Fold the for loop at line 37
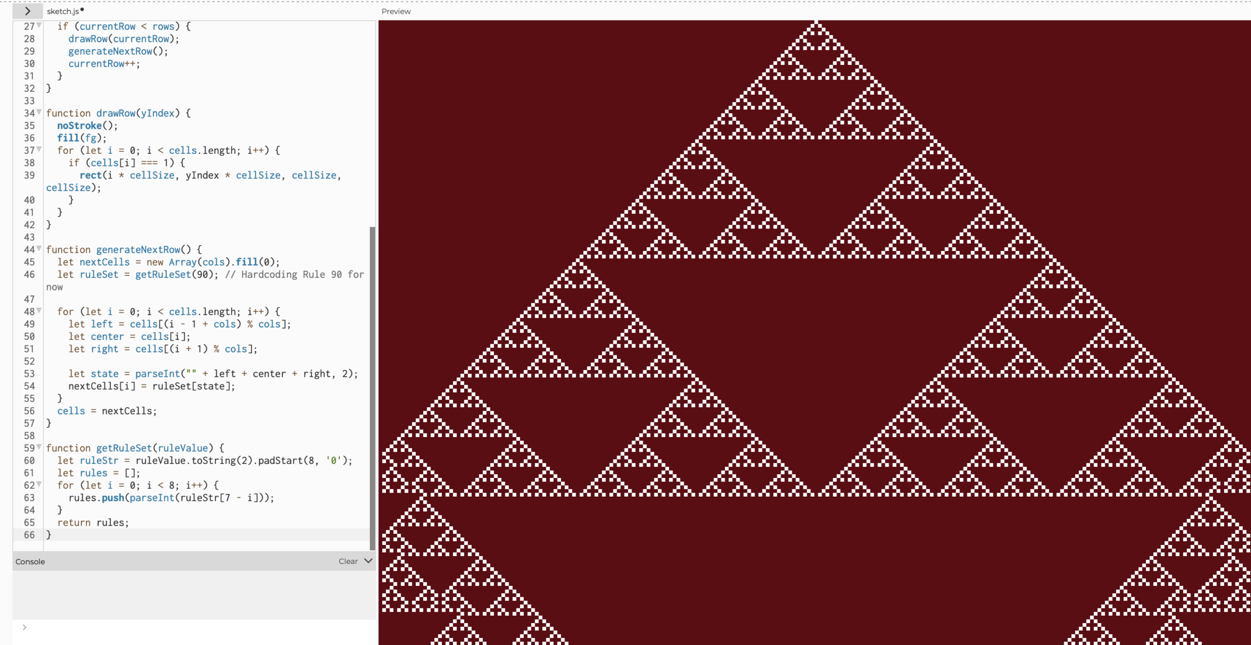 click(x=39, y=149)
